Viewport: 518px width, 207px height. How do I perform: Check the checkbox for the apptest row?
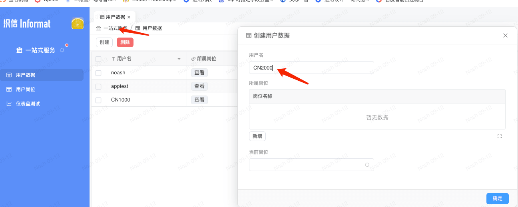[x=98, y=86]
